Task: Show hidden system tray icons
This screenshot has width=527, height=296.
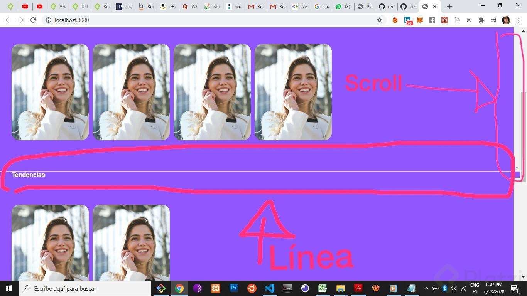Action: click(426, 288)
